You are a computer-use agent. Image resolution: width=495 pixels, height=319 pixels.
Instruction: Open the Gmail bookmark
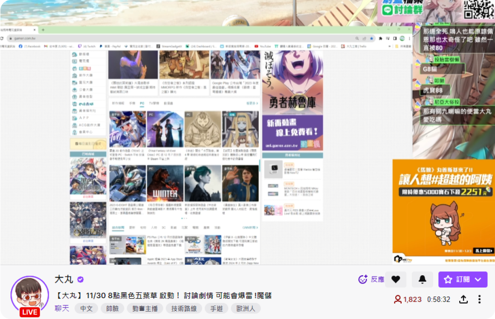tap(59, 46)
